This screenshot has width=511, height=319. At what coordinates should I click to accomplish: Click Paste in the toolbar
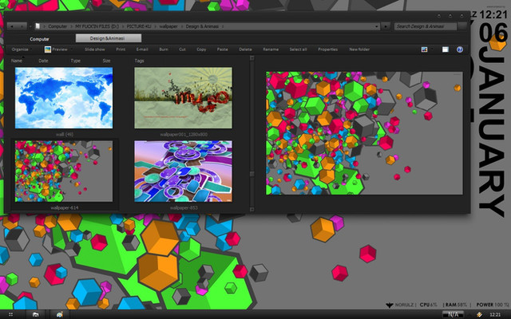click(x=222, y=49)
